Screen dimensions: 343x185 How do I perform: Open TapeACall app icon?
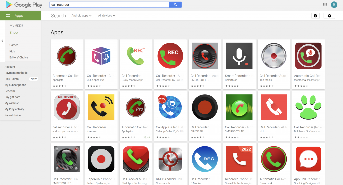click(x=101, y=159)
